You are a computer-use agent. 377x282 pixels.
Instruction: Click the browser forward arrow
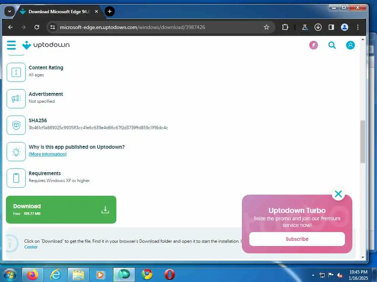point(24,27)
